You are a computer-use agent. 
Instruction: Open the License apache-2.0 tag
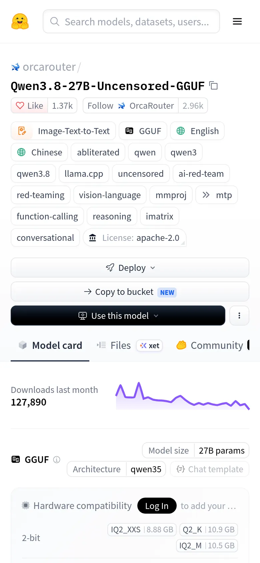tap(135, 238)
